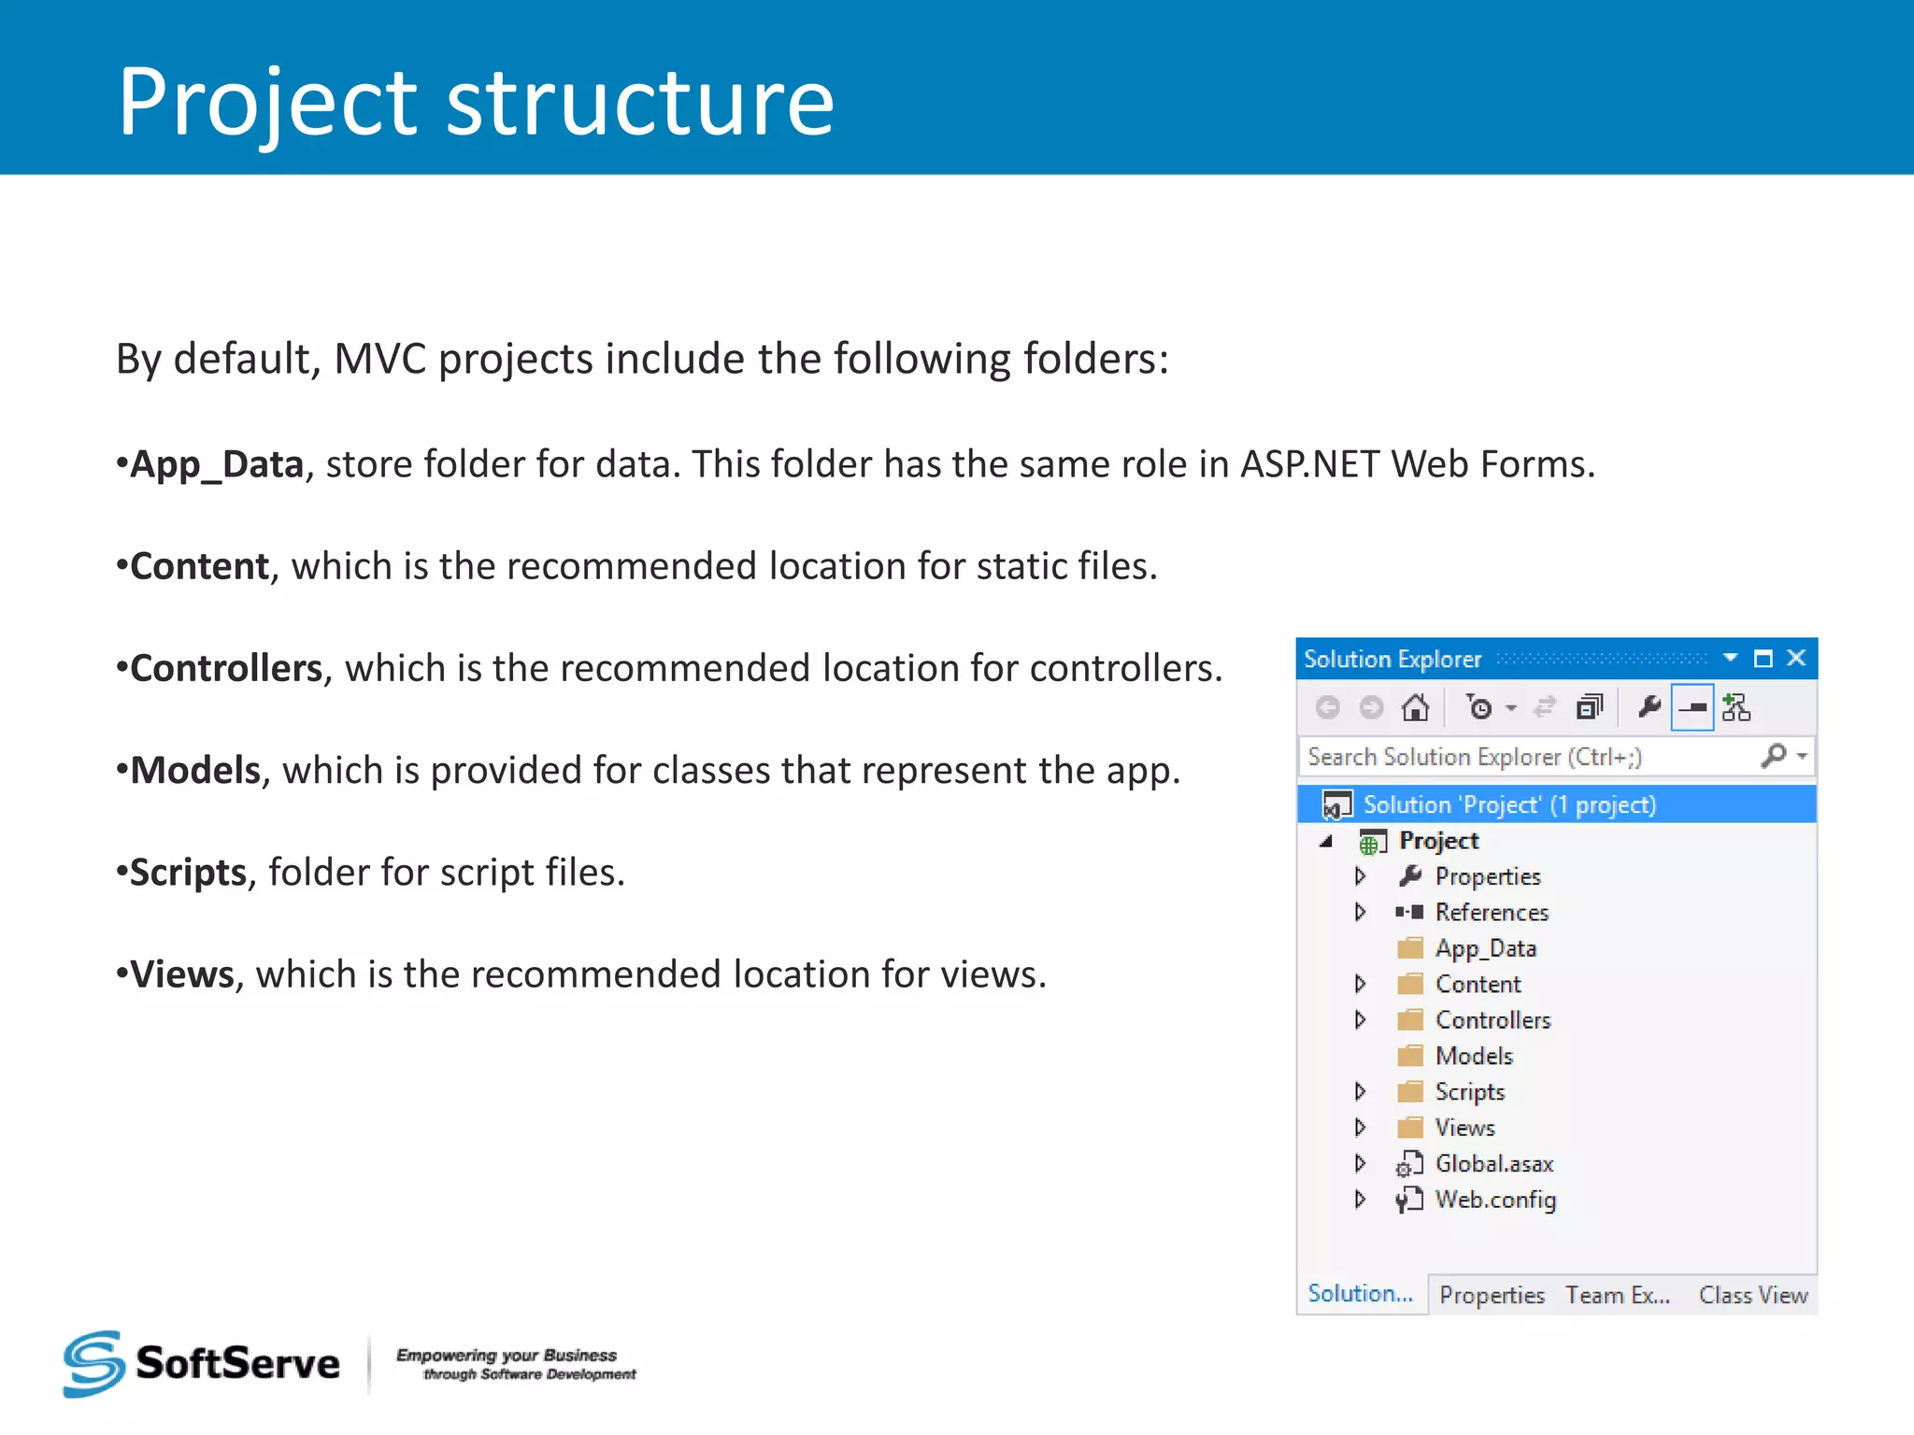
Task: Click the View Class Diagram icon
Action: pyautogui.click(x=1736, y=708)
